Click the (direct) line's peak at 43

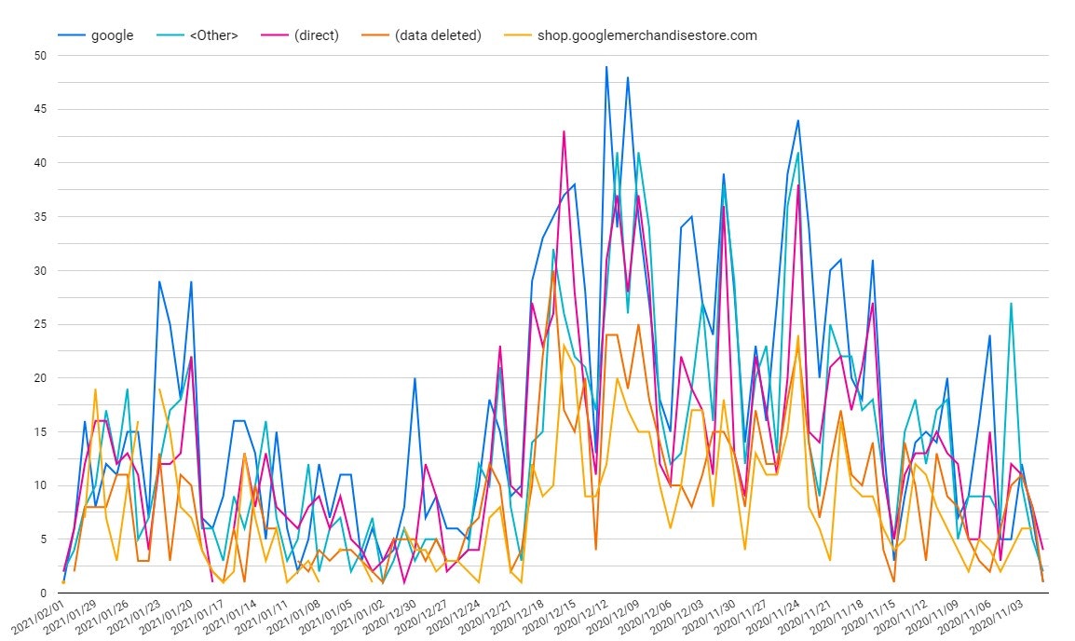tap(564, 131)
